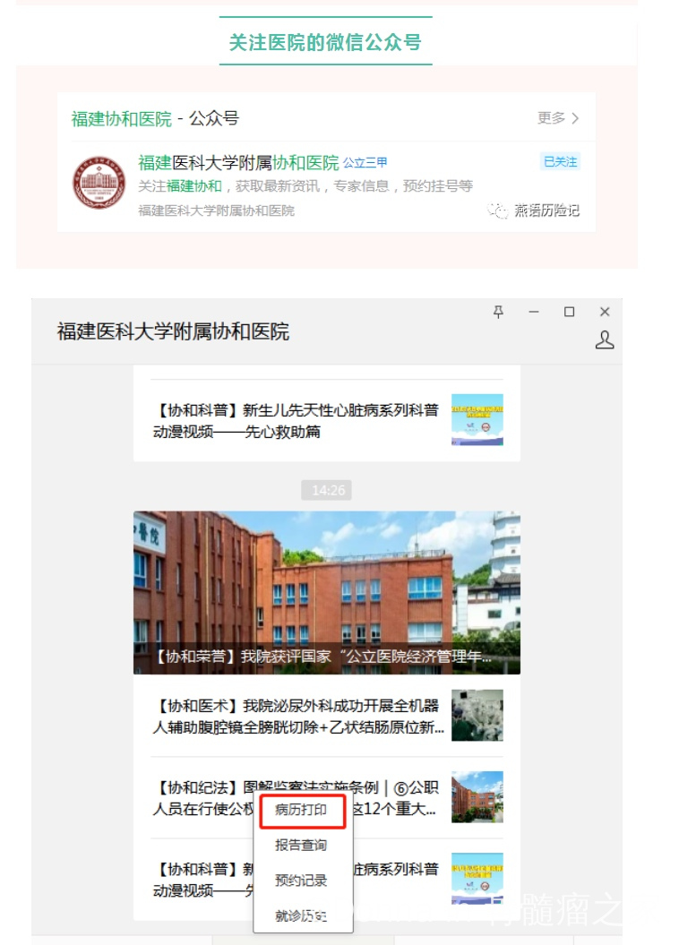The width and height of the screenshot is (679, 945).
Task: Expand 更多 public account results
Action: [558, 117]
